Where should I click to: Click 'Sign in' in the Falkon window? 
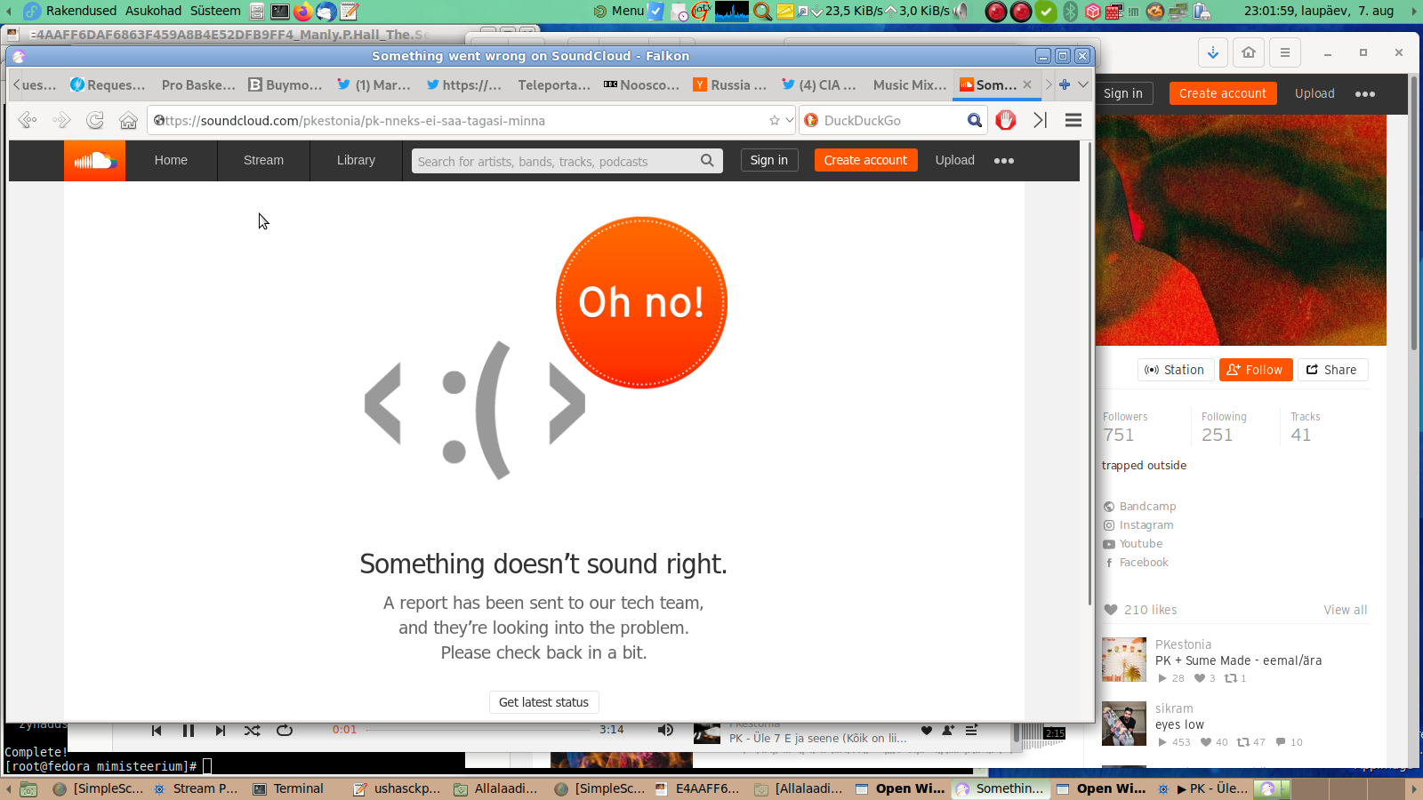(x=769, y=160)
